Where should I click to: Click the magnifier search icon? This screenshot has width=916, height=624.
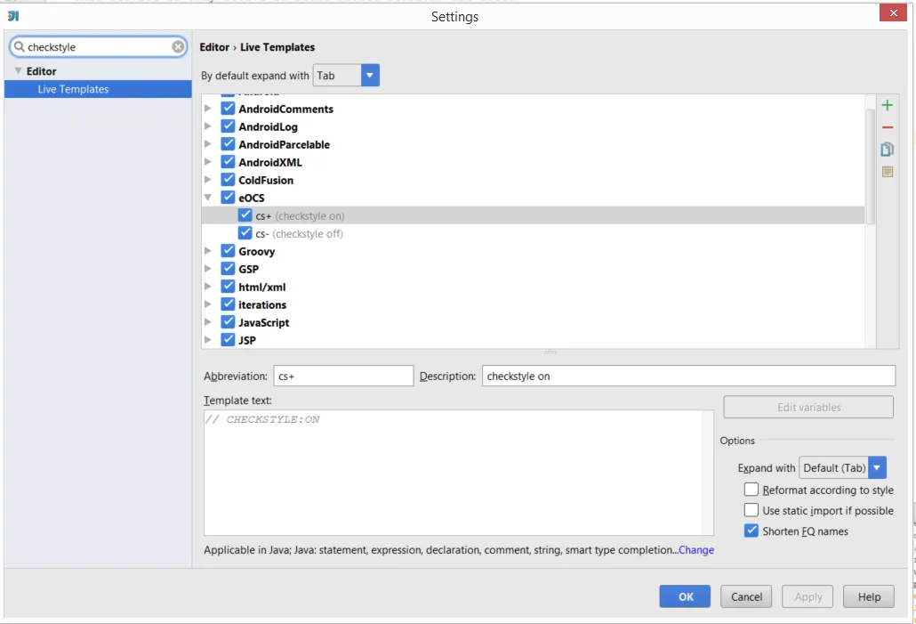click(x=18, y=47)
